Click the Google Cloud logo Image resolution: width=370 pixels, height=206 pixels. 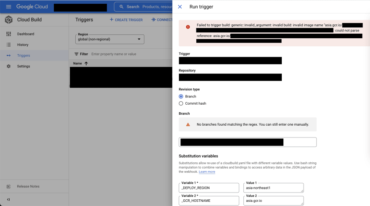pos(32,7)
